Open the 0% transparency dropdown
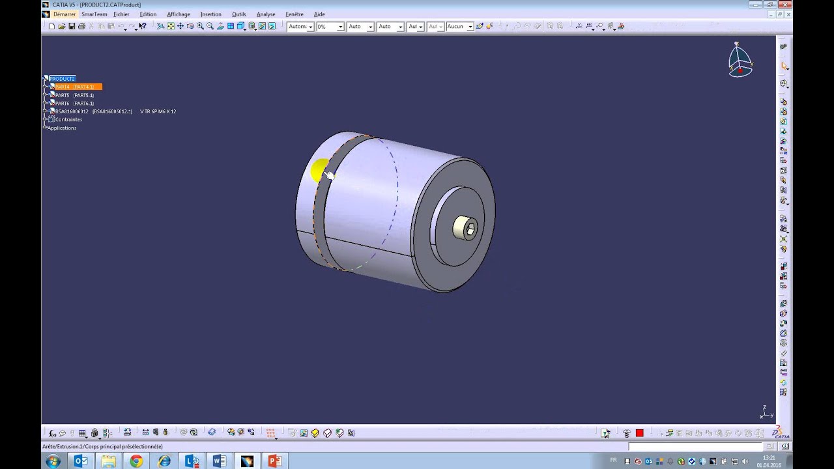The image size is (834, 469). [x=340, y=27]
